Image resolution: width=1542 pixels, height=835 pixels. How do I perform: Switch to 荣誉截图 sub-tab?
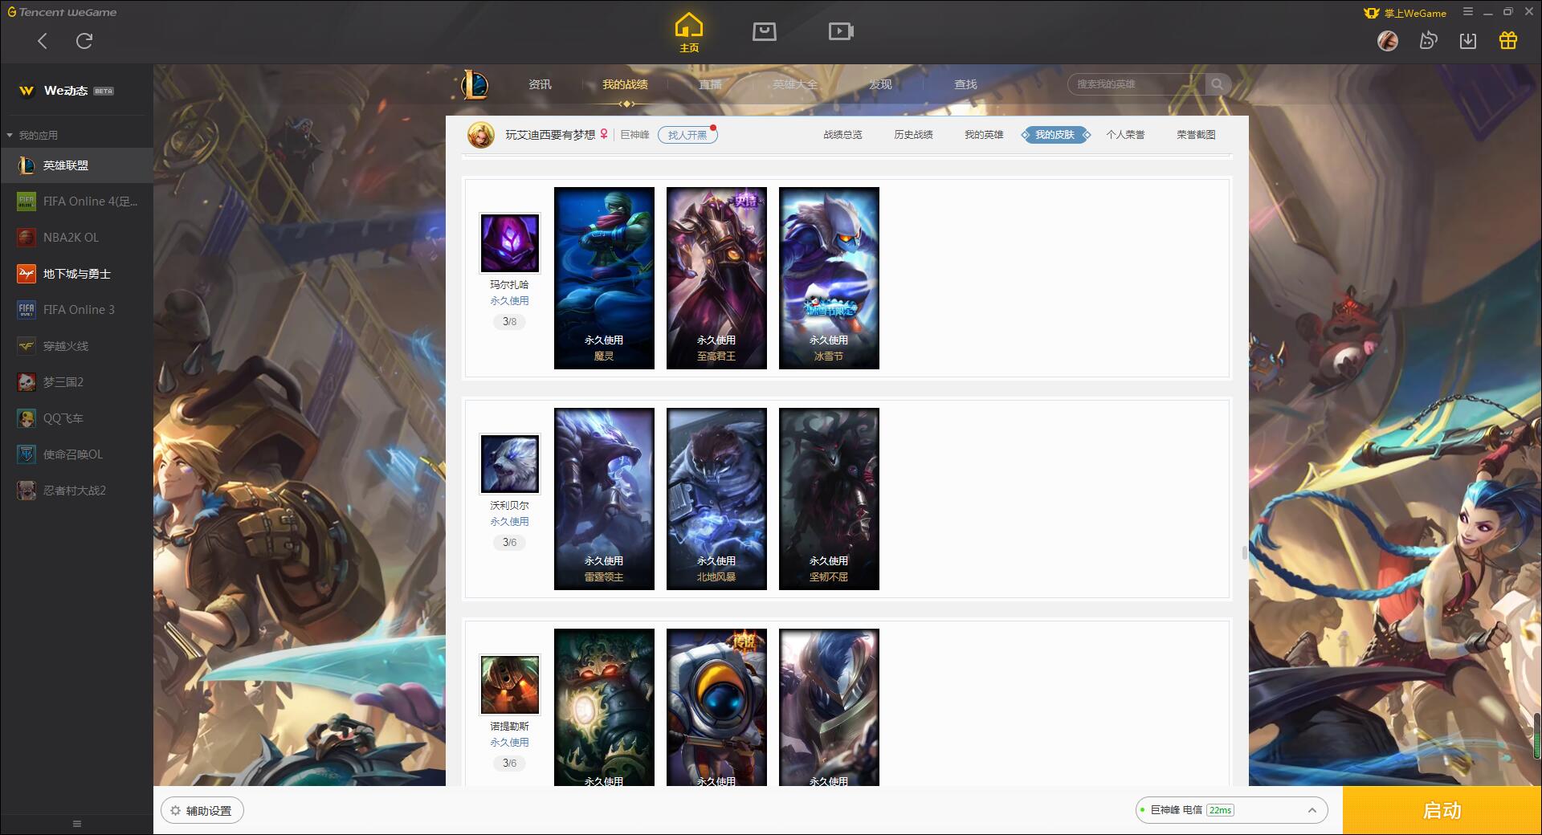point(1196,135)
